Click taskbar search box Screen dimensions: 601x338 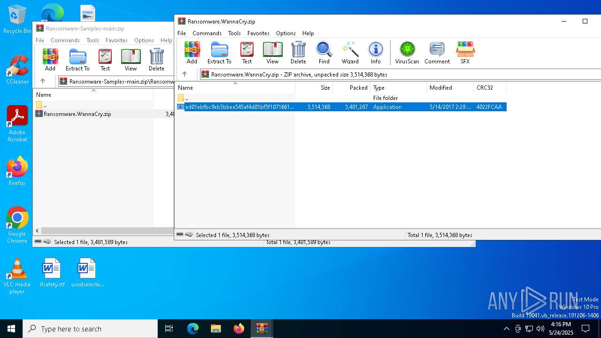tap(90, 329)
